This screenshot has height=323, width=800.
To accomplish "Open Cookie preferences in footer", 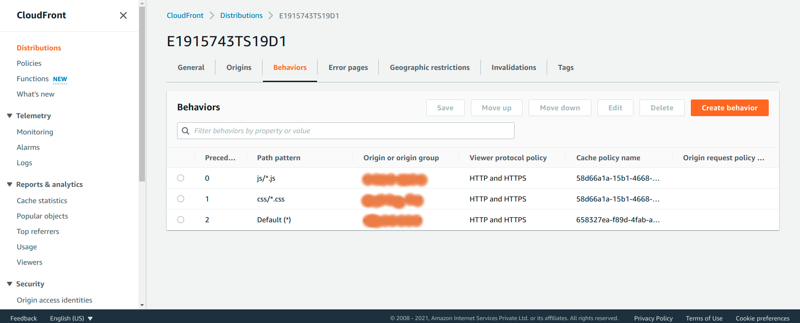I will click(762, 318).
